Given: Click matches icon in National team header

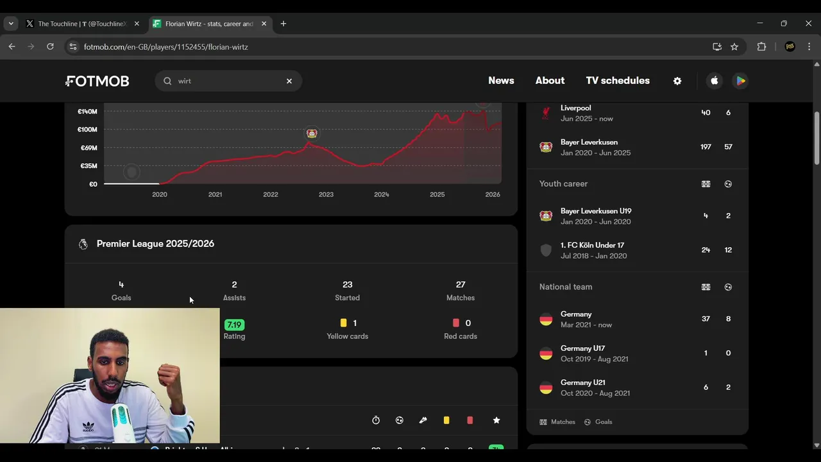Looking at the screenshot, I should coord(706,287).
